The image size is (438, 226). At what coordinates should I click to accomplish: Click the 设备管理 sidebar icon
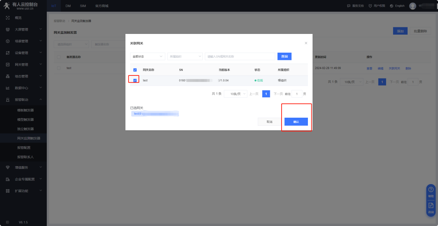tap(8, 53)
